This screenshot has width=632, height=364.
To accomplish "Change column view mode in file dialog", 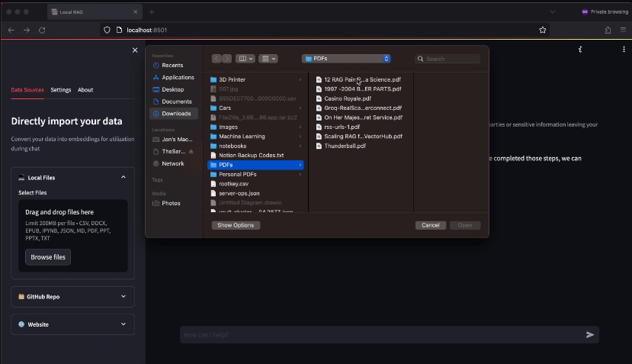I will point(245,59).
